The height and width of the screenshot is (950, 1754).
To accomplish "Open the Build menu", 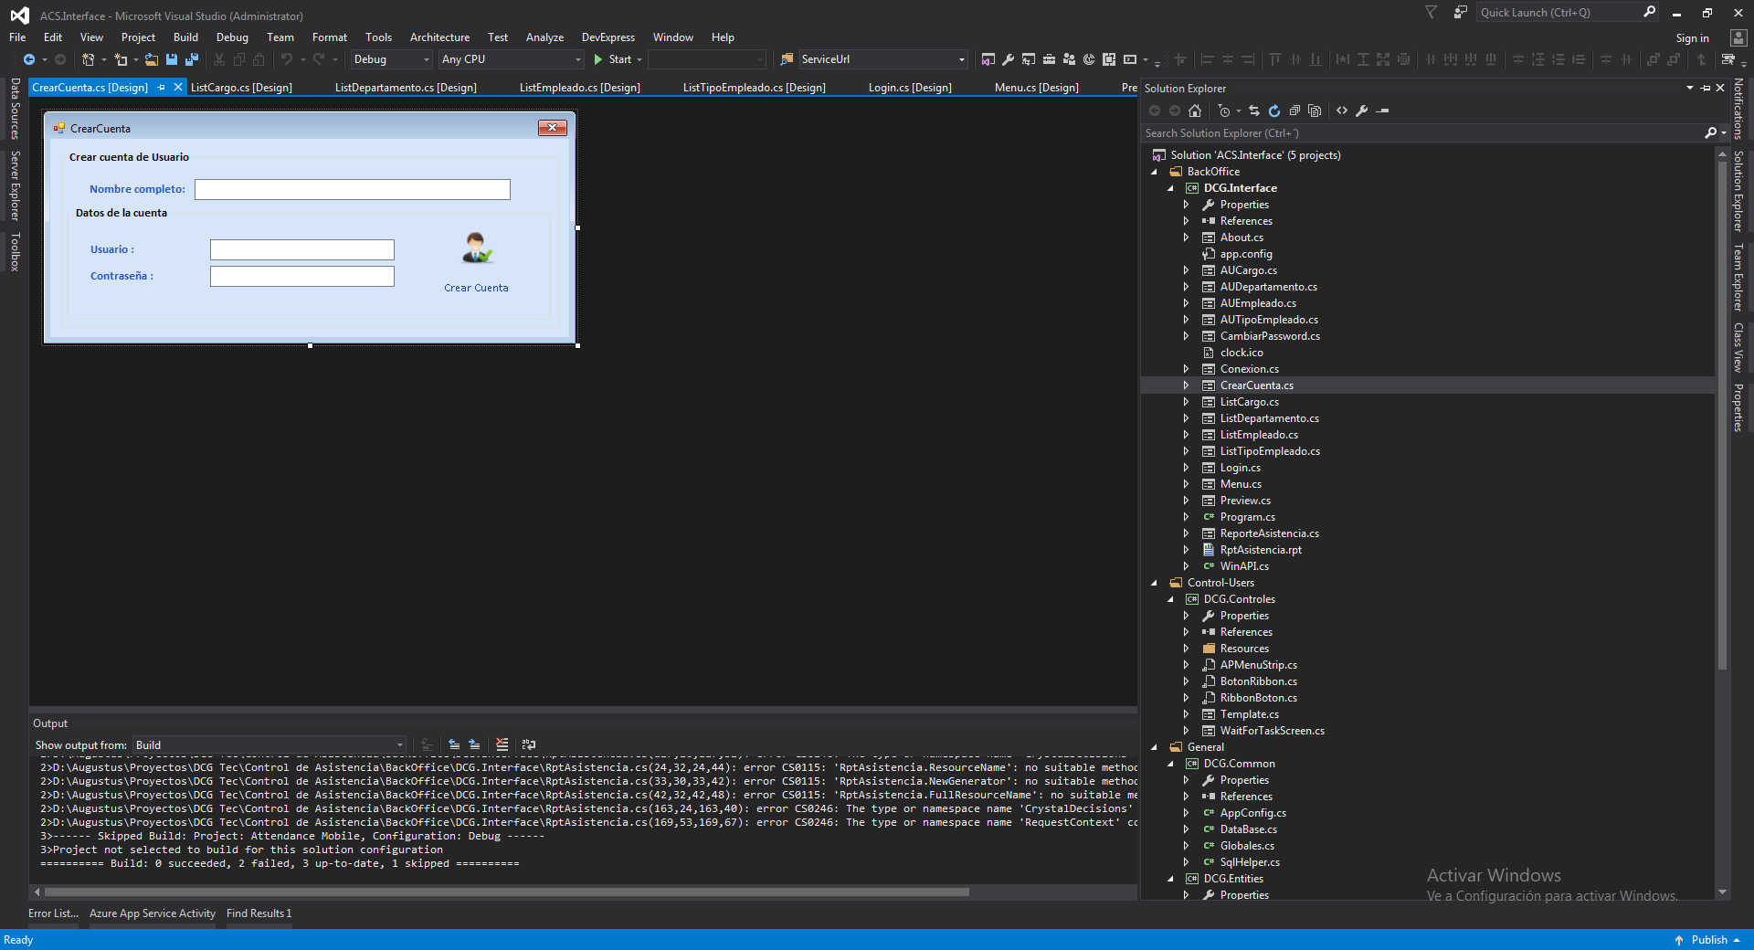I will tap(185, 37).
